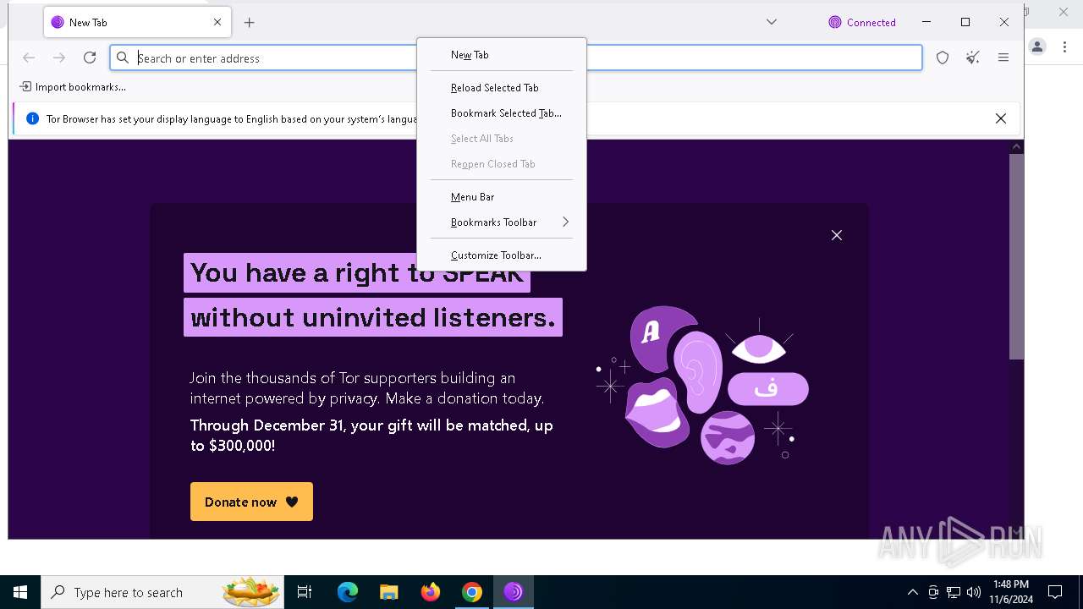
Task: Close the New Tab tab
Action: click(217, 23)
